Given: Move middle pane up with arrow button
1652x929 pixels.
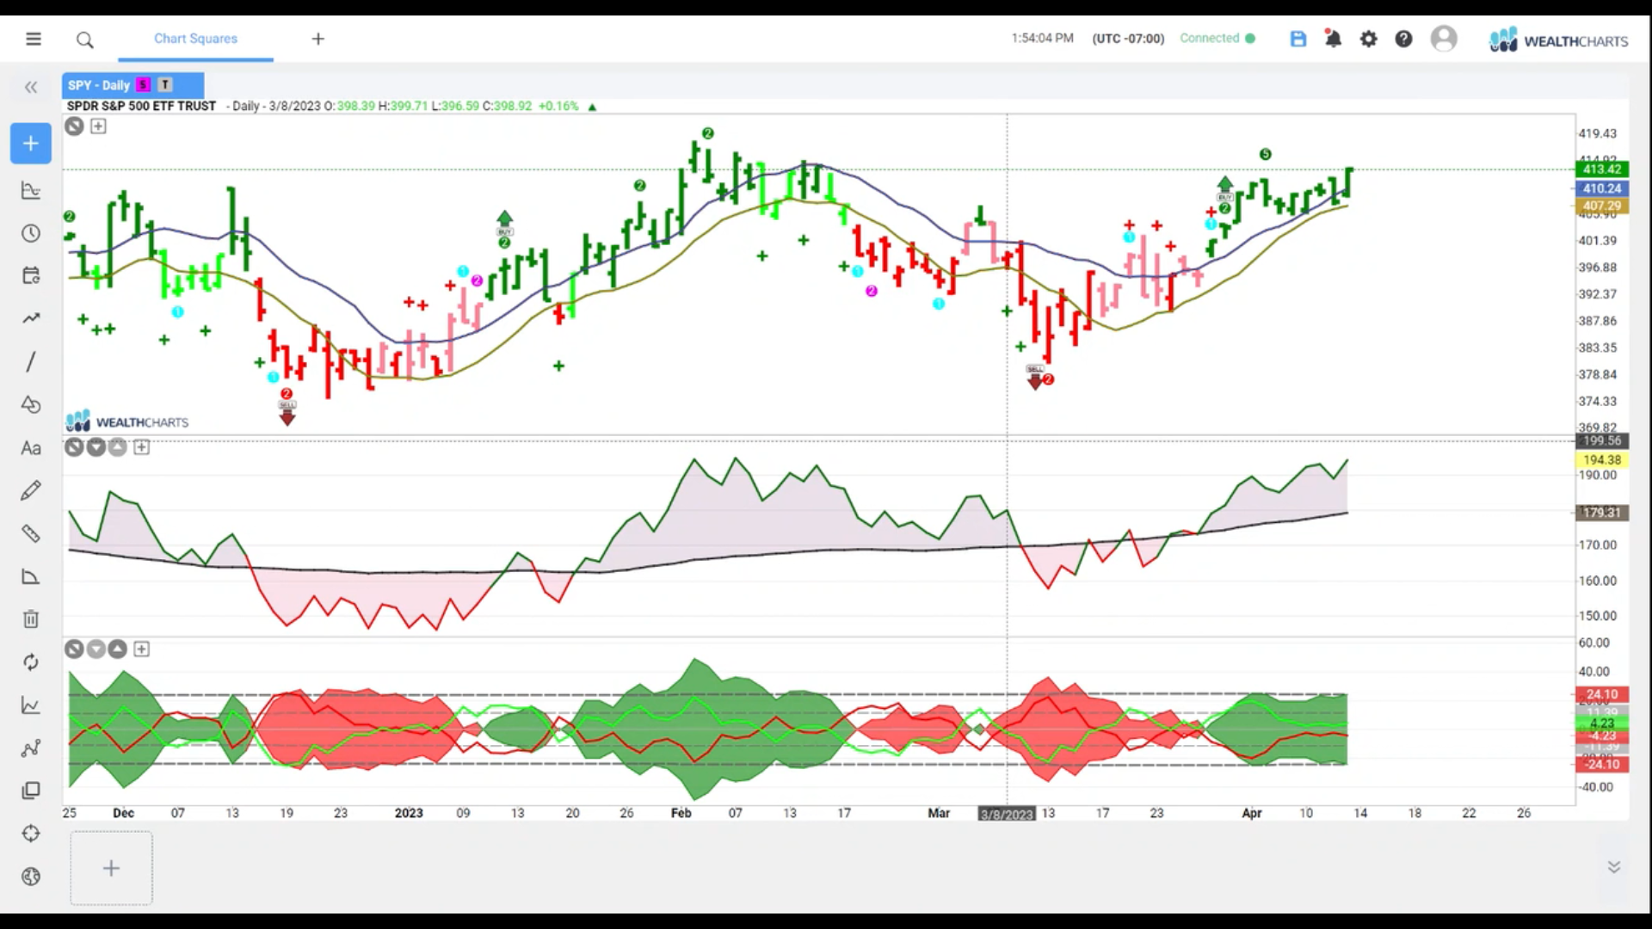Looking at the screenshot, I should [x=118, y=447].
